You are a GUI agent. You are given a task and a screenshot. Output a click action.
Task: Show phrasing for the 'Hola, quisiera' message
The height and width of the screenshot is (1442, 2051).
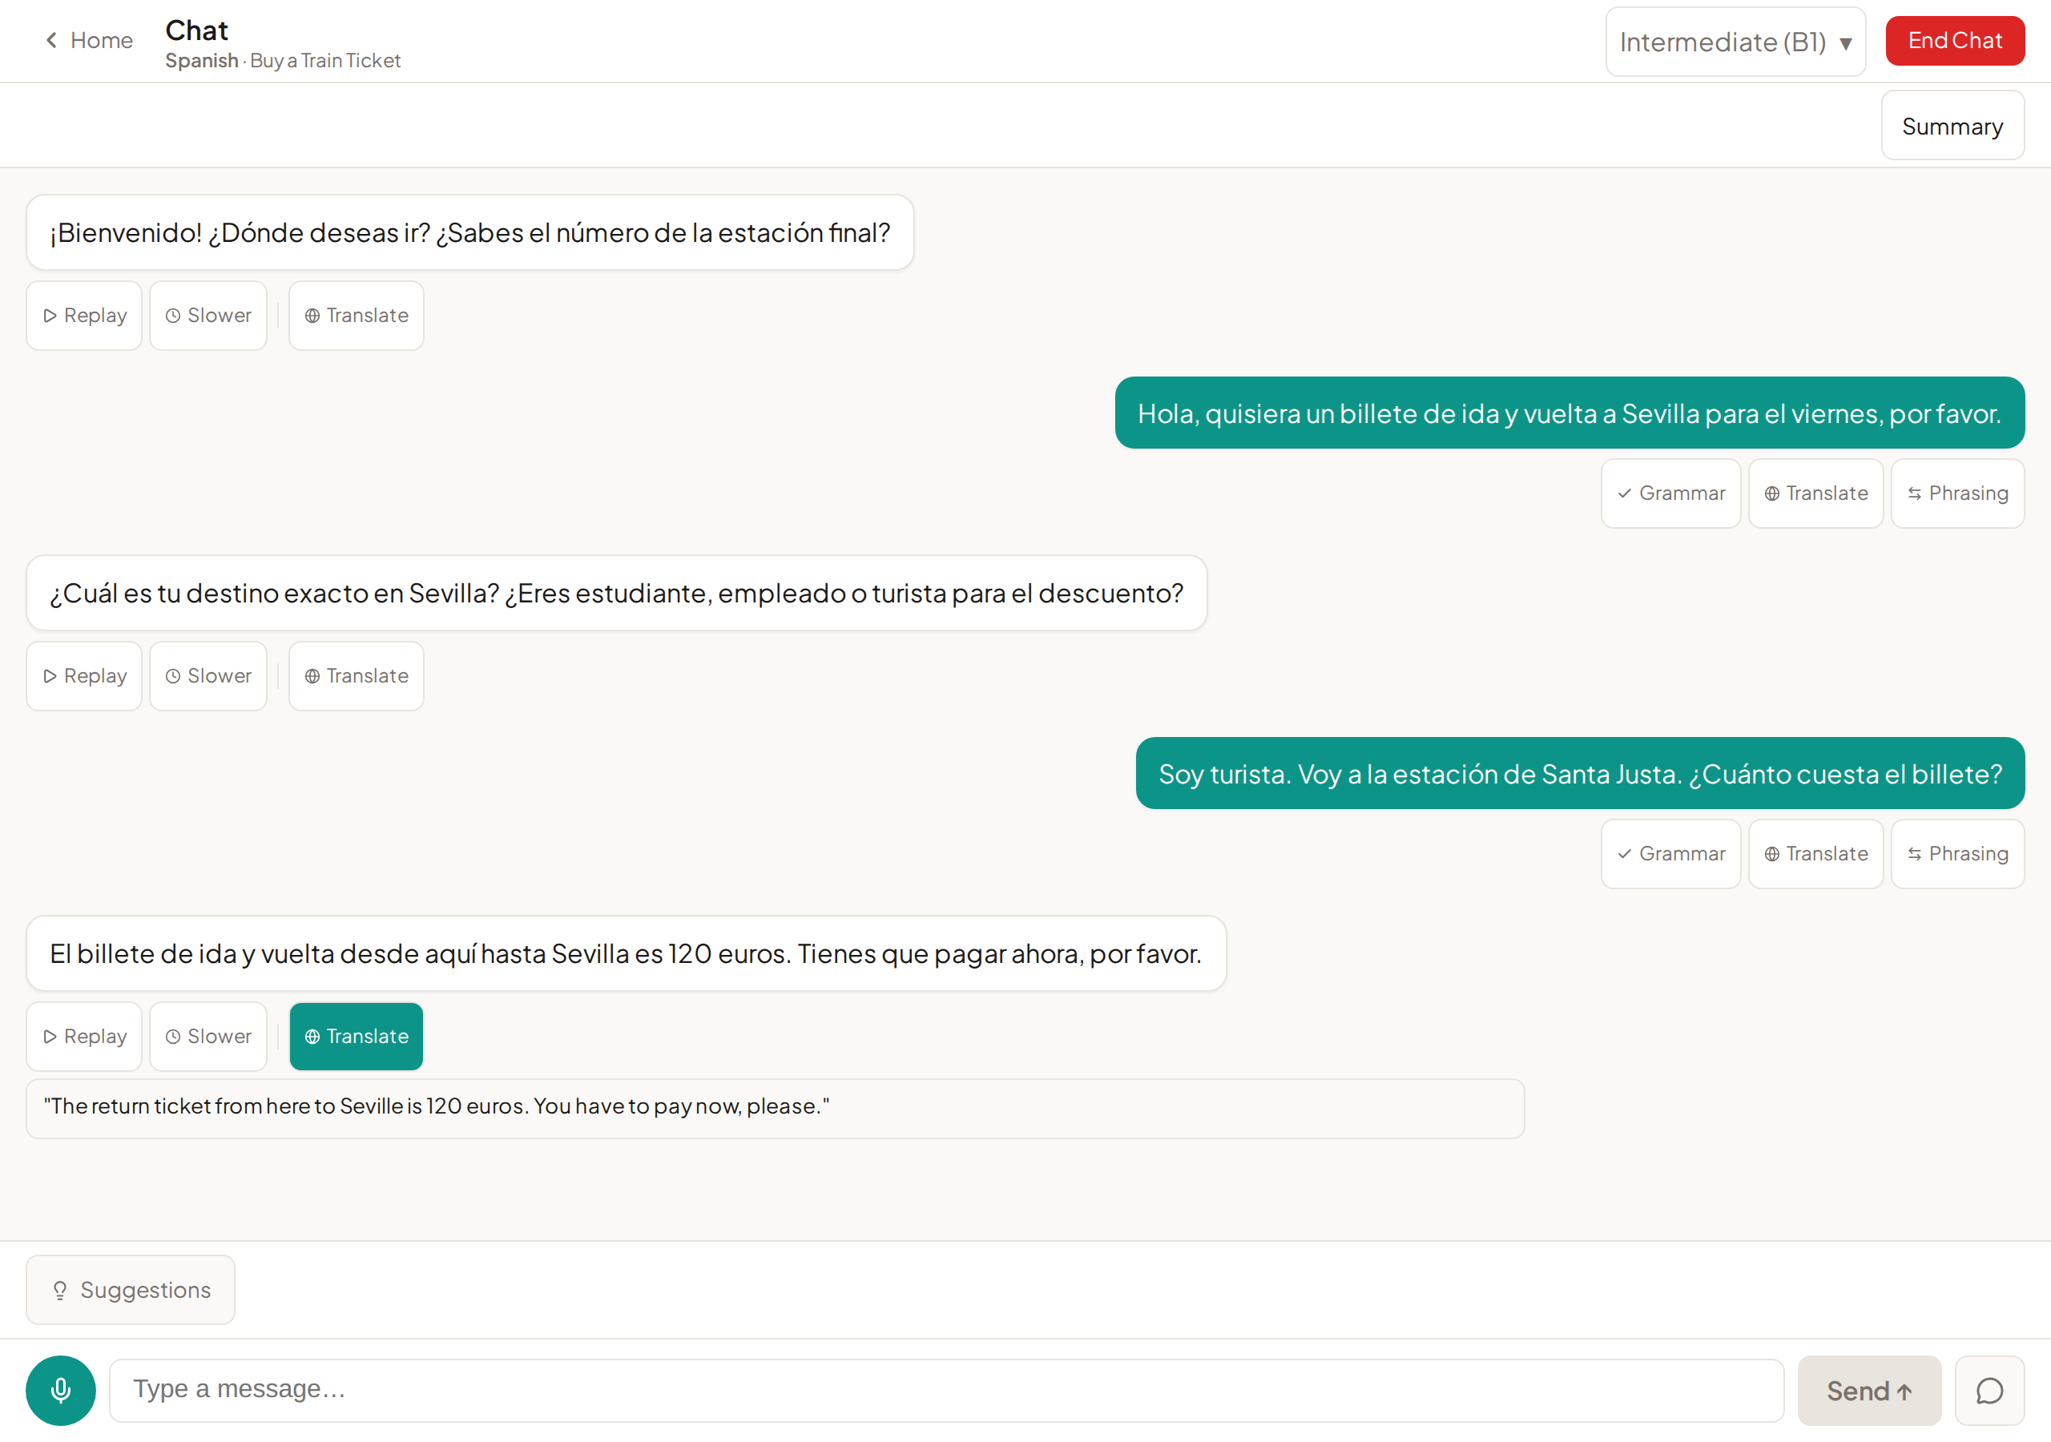coord(1957,493)
